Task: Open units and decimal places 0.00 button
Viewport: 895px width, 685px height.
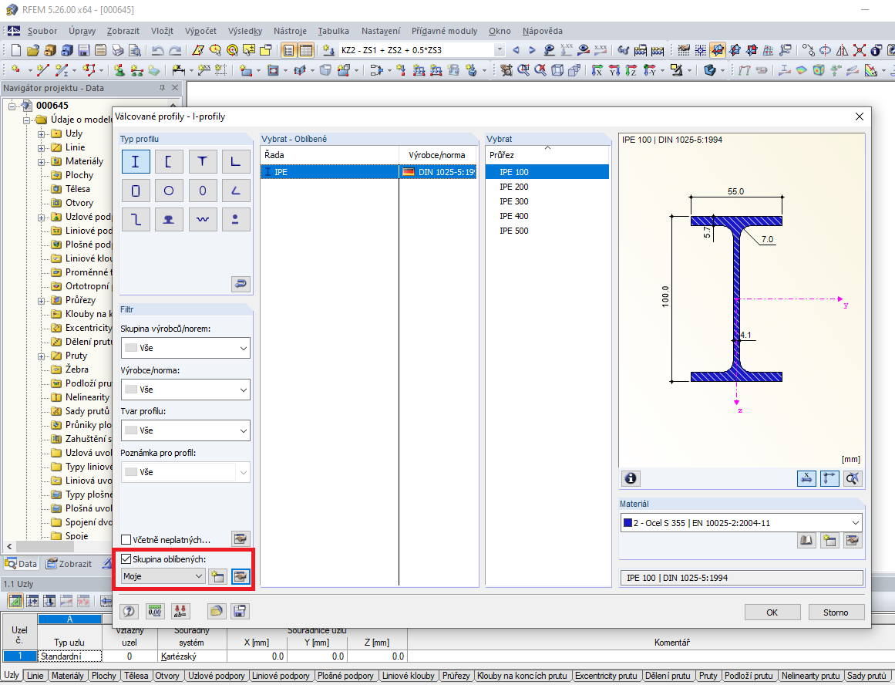Action: [x=155, y=611]
